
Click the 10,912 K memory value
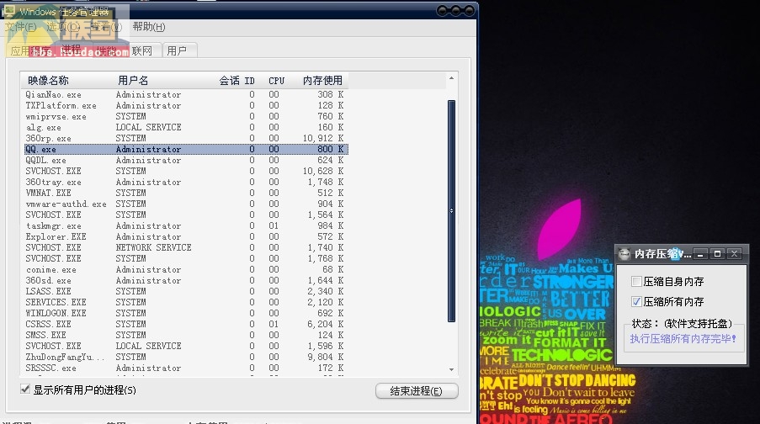click(x=323, y=138)
